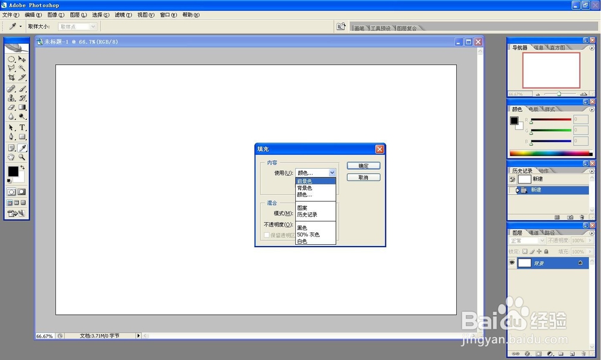Select the Eyedropper tool in toolbox
601x360 pixels.
[x=22, y=148]
